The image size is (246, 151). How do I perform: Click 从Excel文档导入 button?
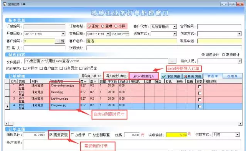click(144, 76)
